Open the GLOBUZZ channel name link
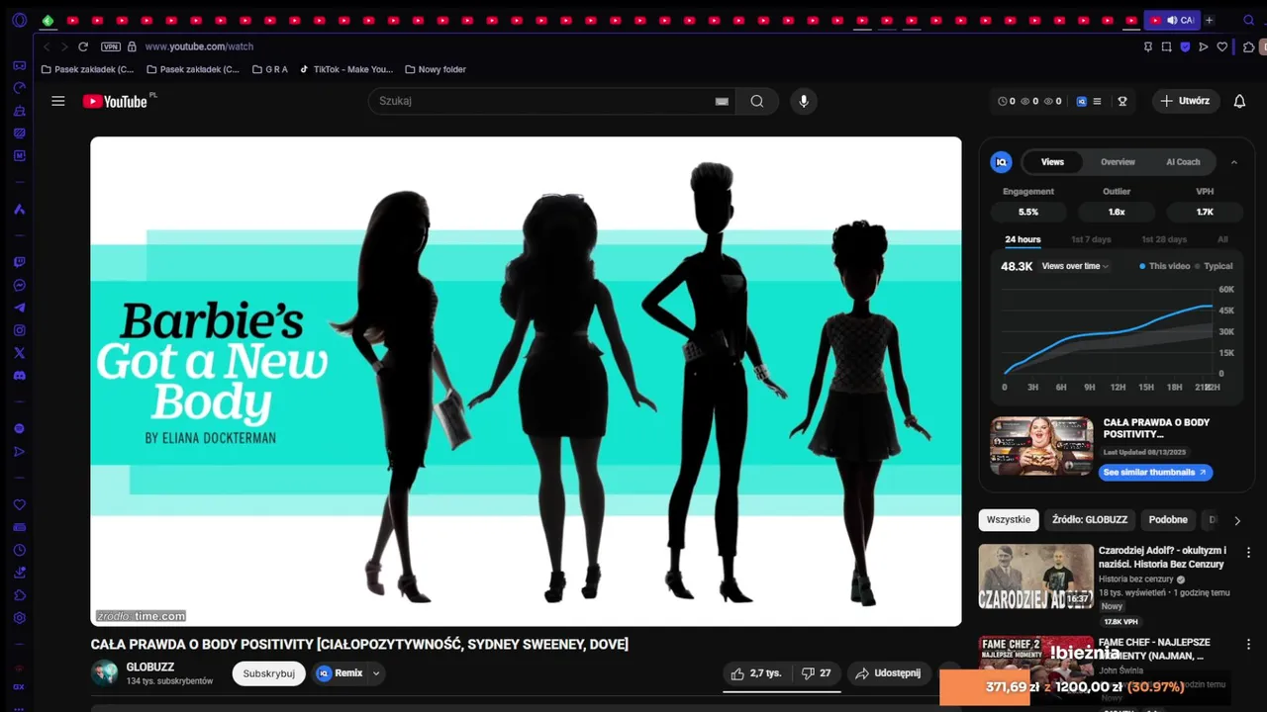1267x712 pixels. pos(150,667)
